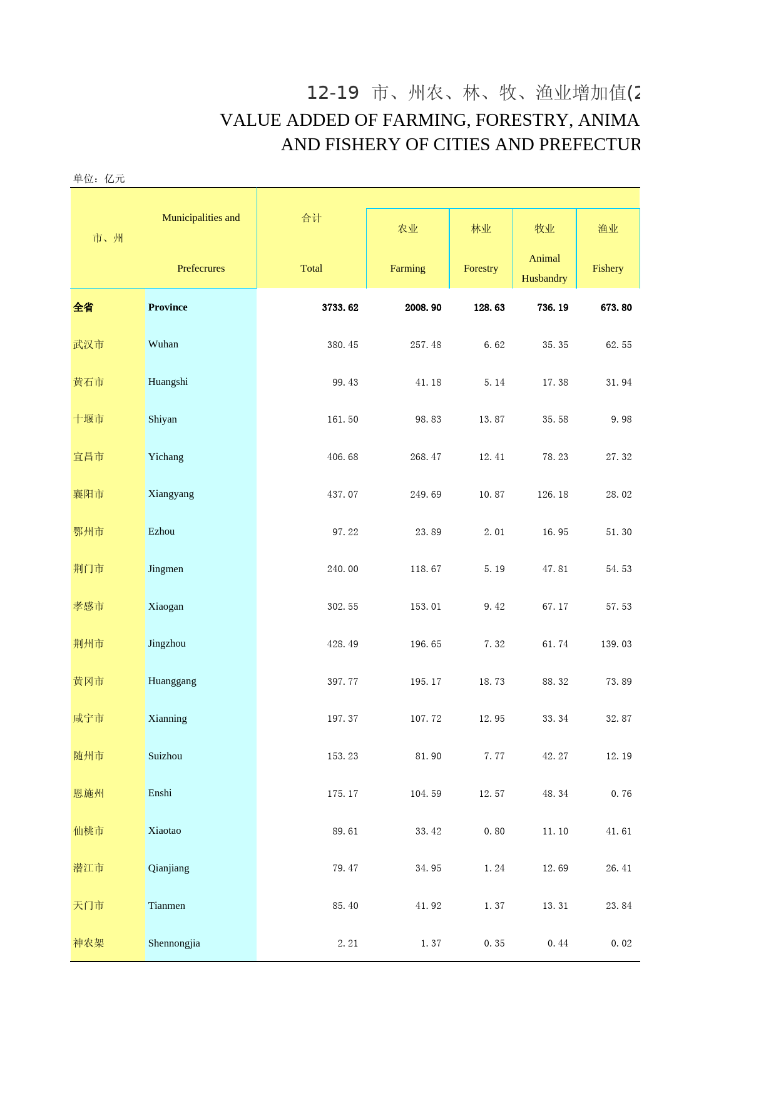Viewport: 776px width, 1098px height.
Task: Click Ezhou fishery value 51.30
Action: tap(619, 532)
